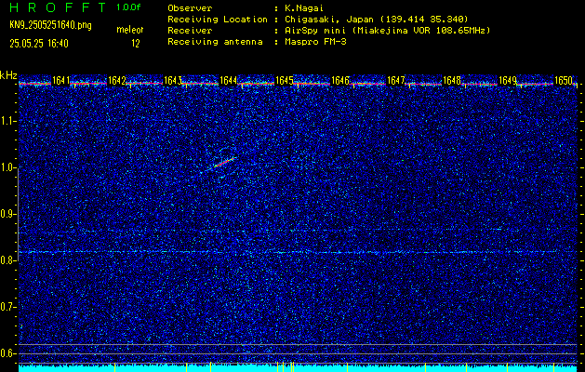Screen dimensions: 585x372
Task: Select the 0.9 frequency axis label
Action: coord(7,214)
